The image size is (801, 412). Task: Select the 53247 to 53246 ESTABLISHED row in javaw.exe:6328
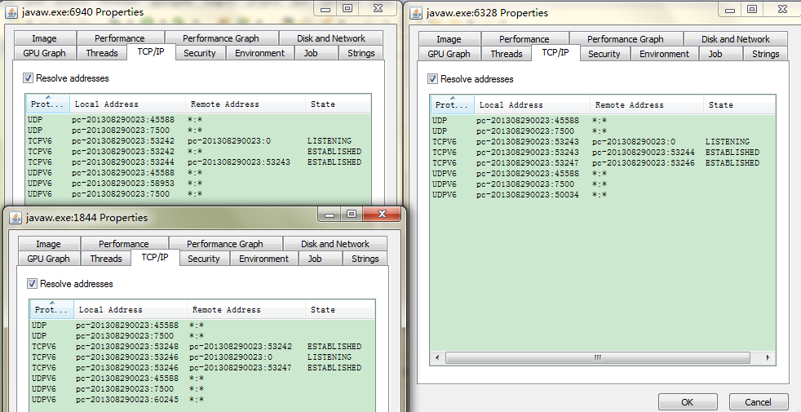tap(603, 163)
